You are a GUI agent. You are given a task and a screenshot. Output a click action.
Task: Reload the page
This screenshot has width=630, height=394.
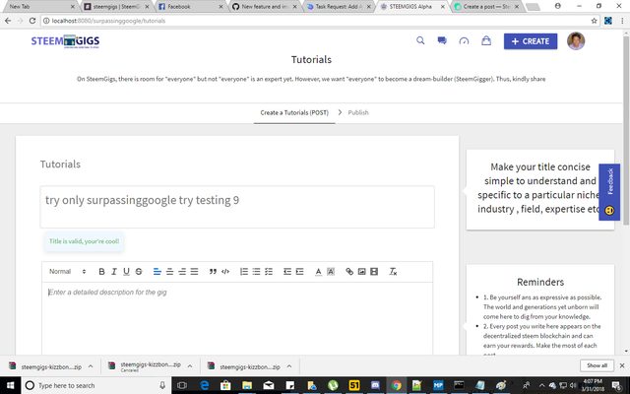(x=32, y=21)
